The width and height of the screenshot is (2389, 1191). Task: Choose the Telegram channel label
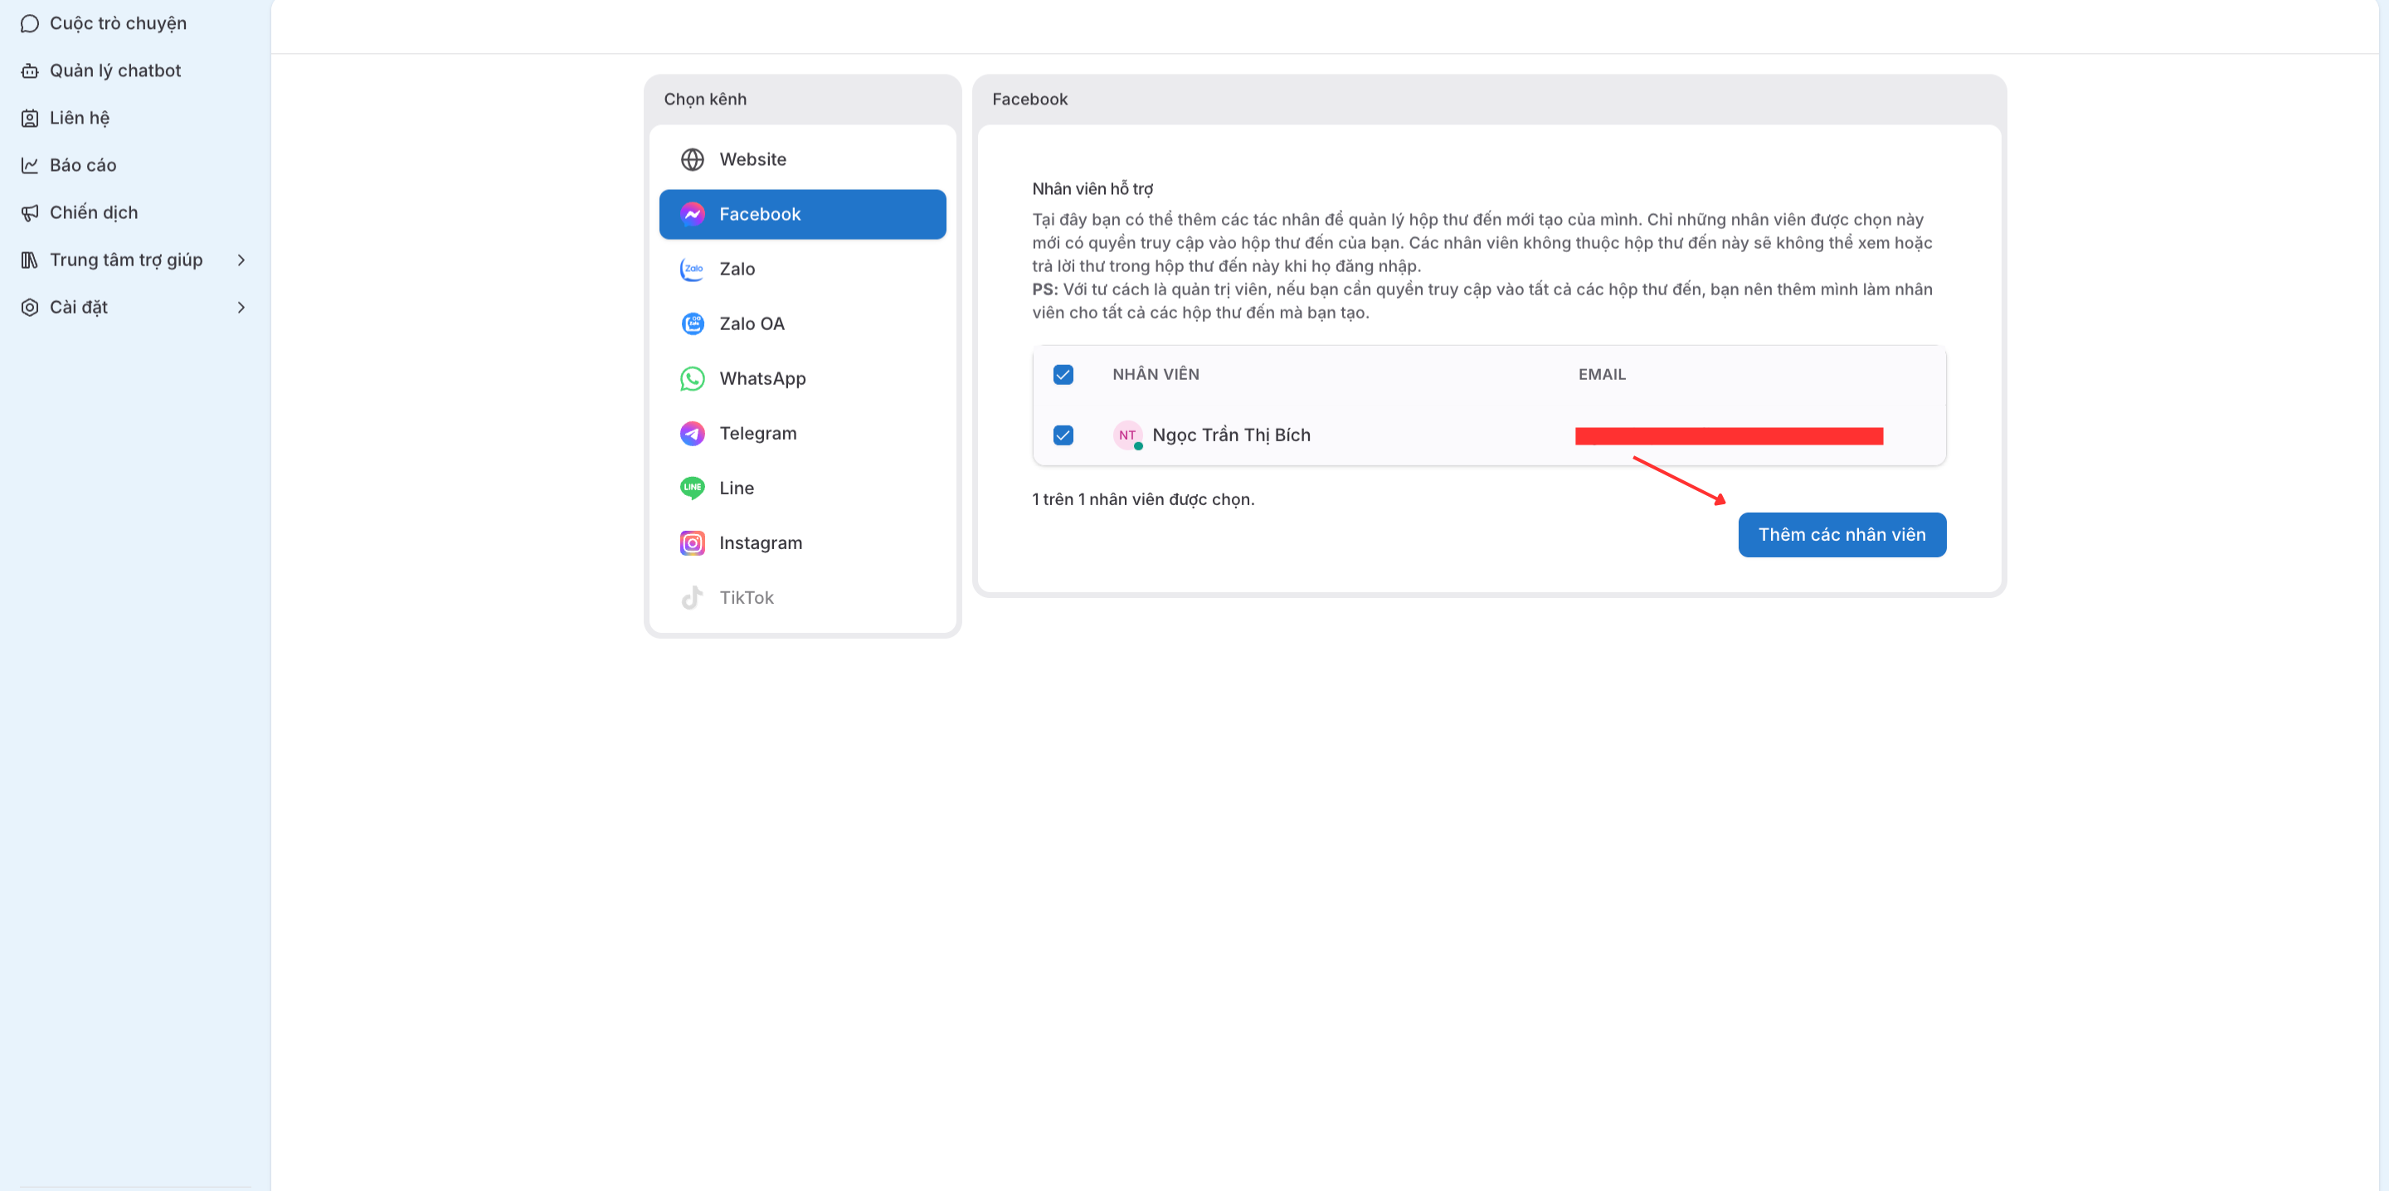[757, 433]
